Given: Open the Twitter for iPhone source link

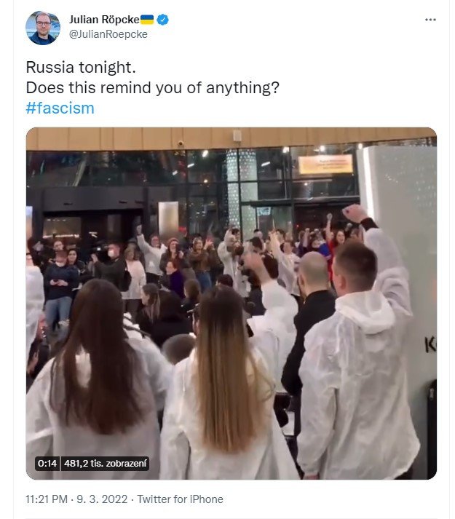Looking at the screenshot, I should (180, 499).
